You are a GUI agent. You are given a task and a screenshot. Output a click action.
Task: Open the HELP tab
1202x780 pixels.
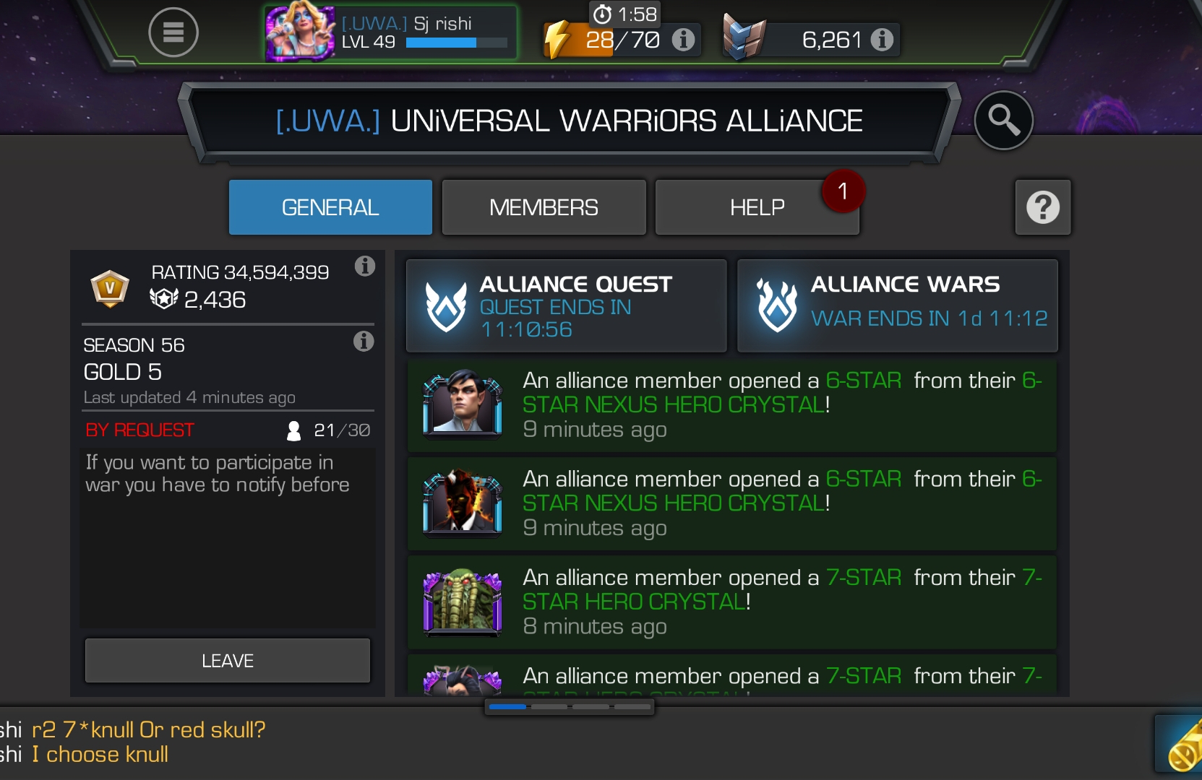point(757,207)
